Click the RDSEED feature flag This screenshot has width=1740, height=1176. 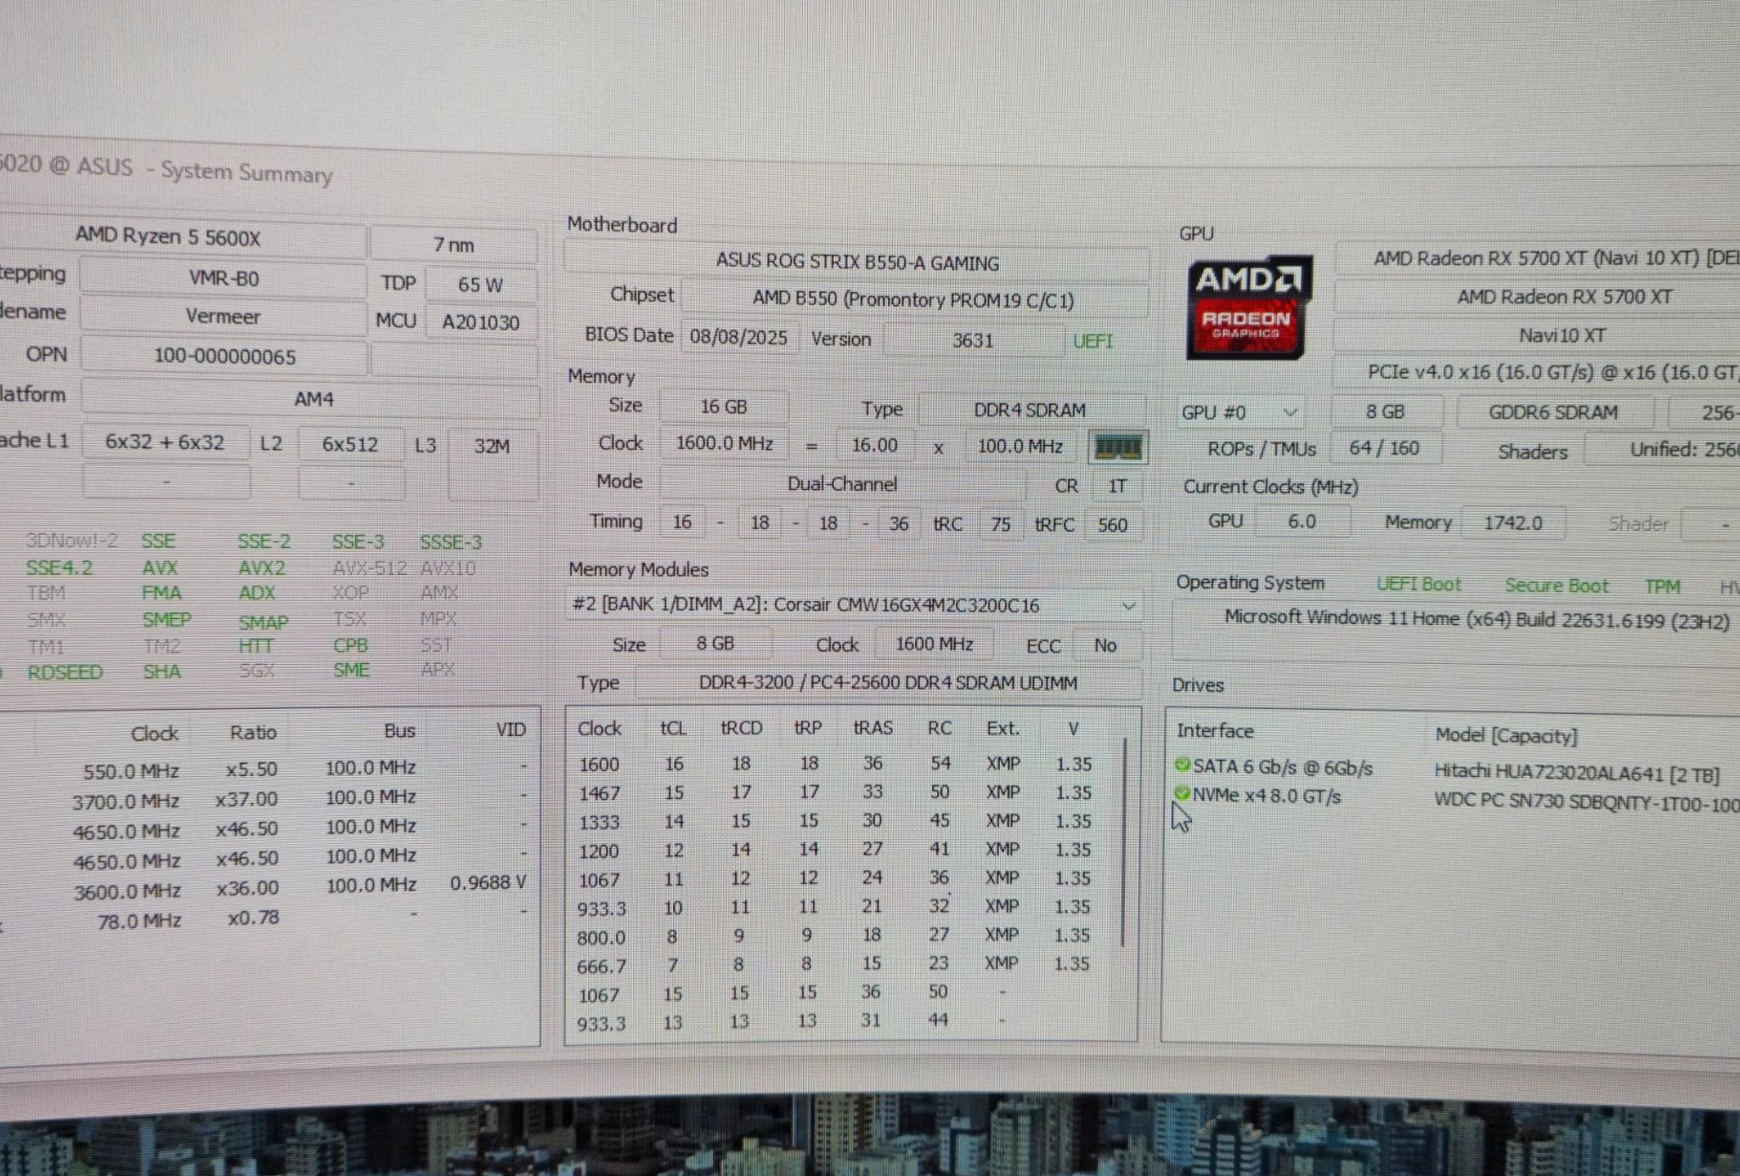point(65,672)
